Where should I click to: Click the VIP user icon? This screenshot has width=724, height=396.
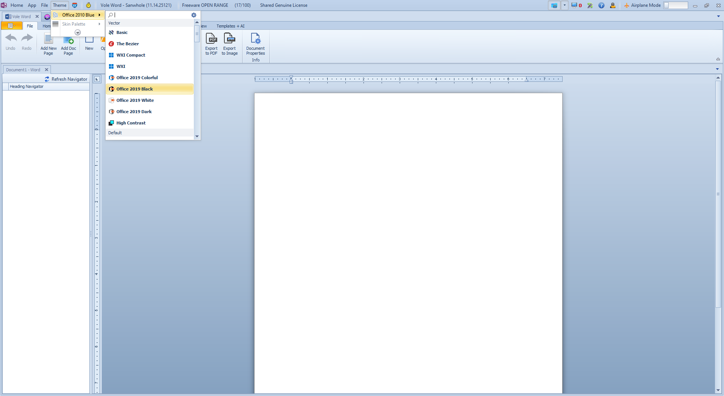(x=613, y=5)
